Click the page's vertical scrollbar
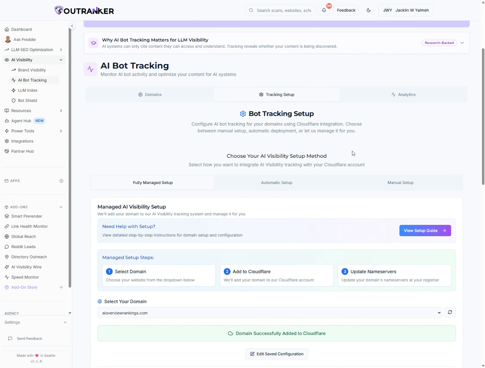This screenshot has width=485, height=368. click(483, 116)
